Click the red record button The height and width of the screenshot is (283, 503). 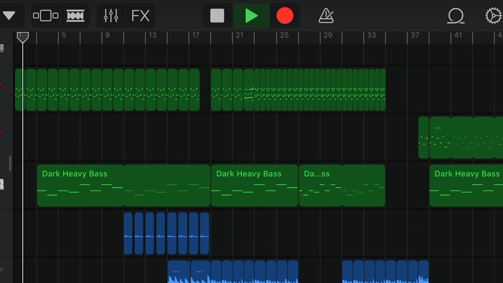pos(285,16)
